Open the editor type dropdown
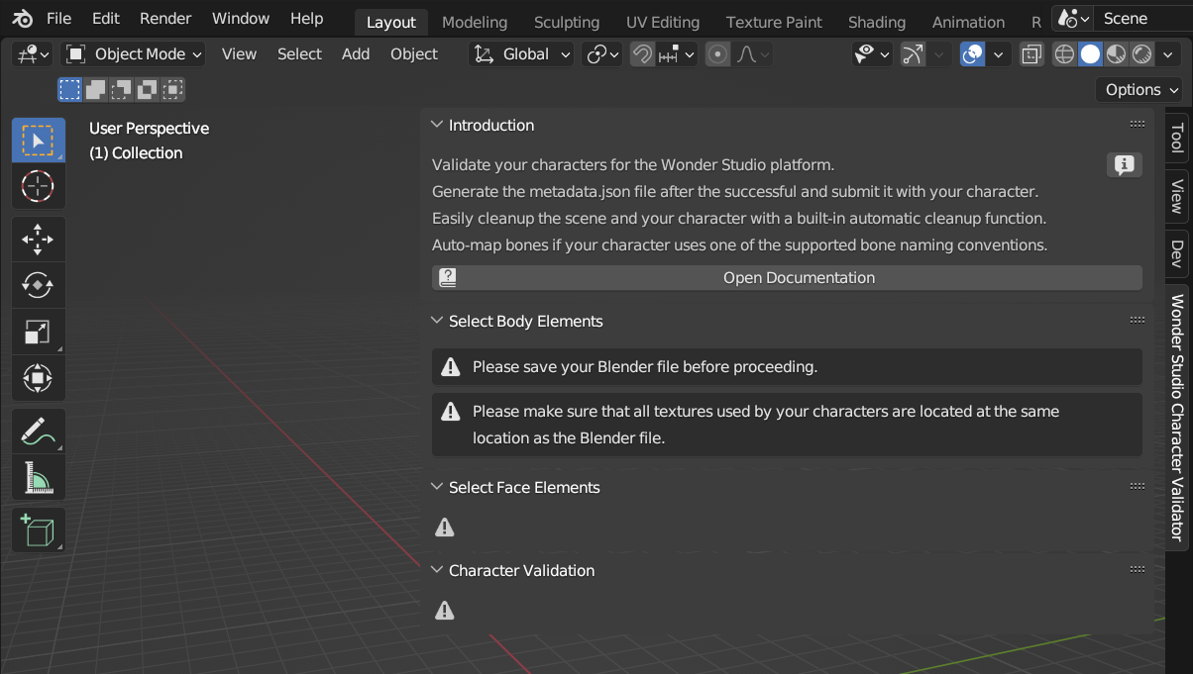Viewport: 1193px width, 674px height. (34, 54)
